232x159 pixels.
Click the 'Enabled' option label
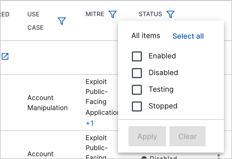[x=162, y=56]
